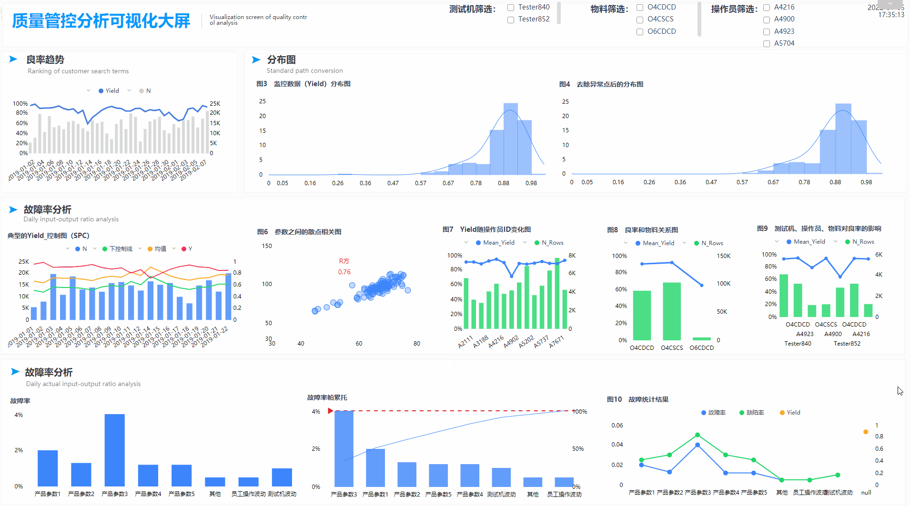Collapse the header with top-right chevron button
Image resolution: width=910 pixels, height=506 pixels.
[890, 4]
